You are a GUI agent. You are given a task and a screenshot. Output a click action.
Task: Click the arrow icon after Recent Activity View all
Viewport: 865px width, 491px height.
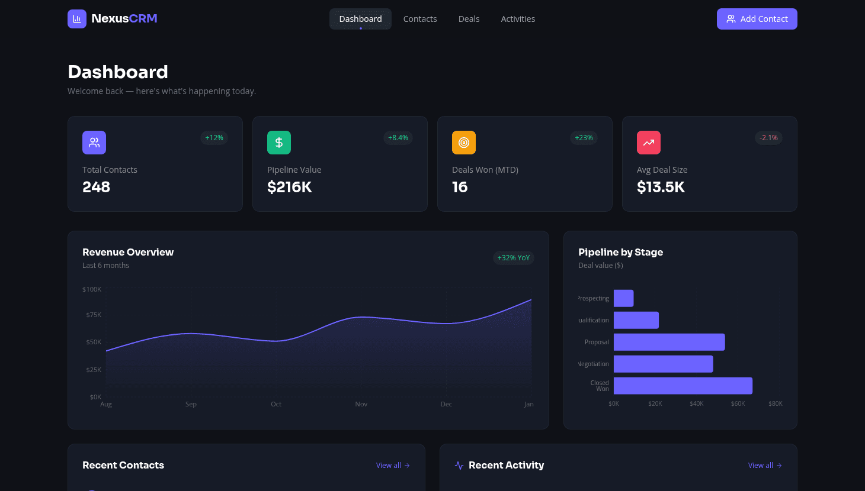[x=780, y=465]
